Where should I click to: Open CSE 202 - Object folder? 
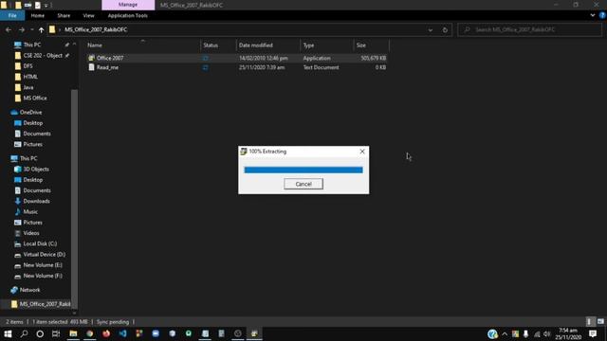42,56
